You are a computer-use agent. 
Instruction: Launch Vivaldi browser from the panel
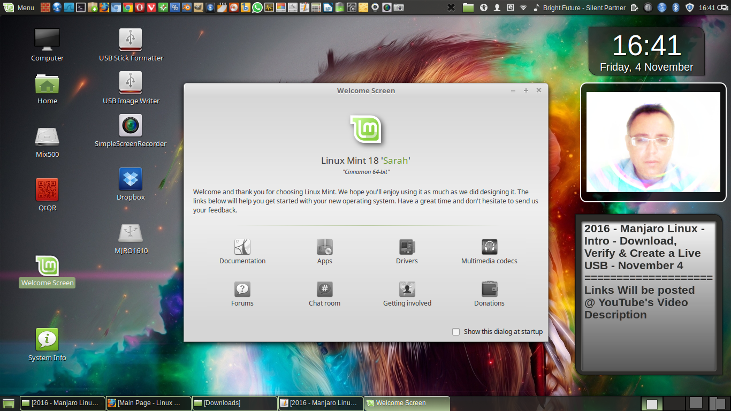point(151,7)
